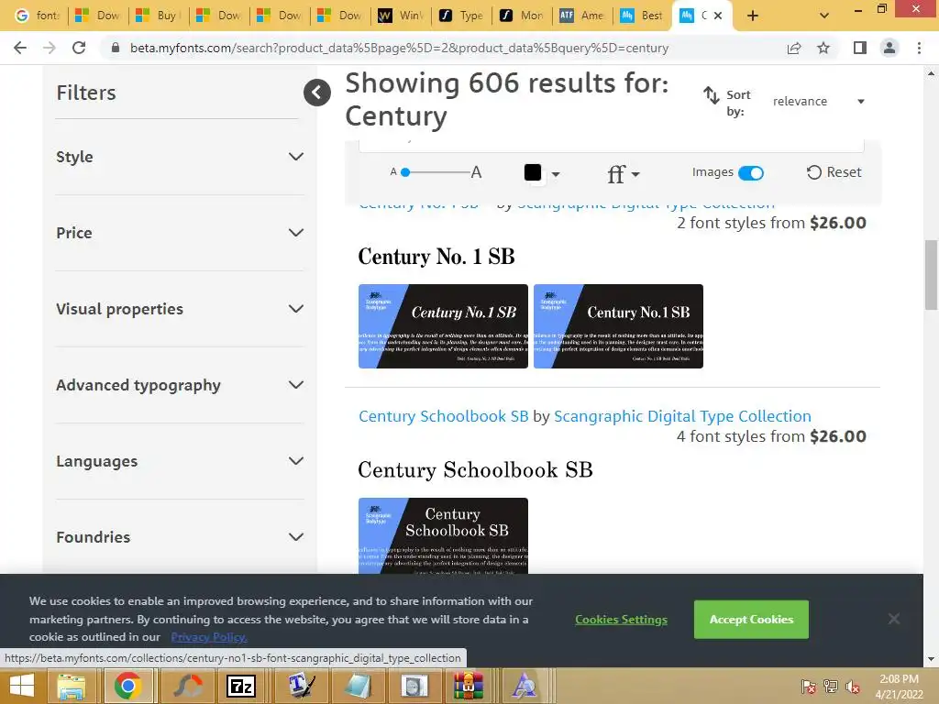The height and width of the screenshot is (704, 939).
Task: Open a new tab with plus button
Action: pyautogui.click(x=753, y=16)
